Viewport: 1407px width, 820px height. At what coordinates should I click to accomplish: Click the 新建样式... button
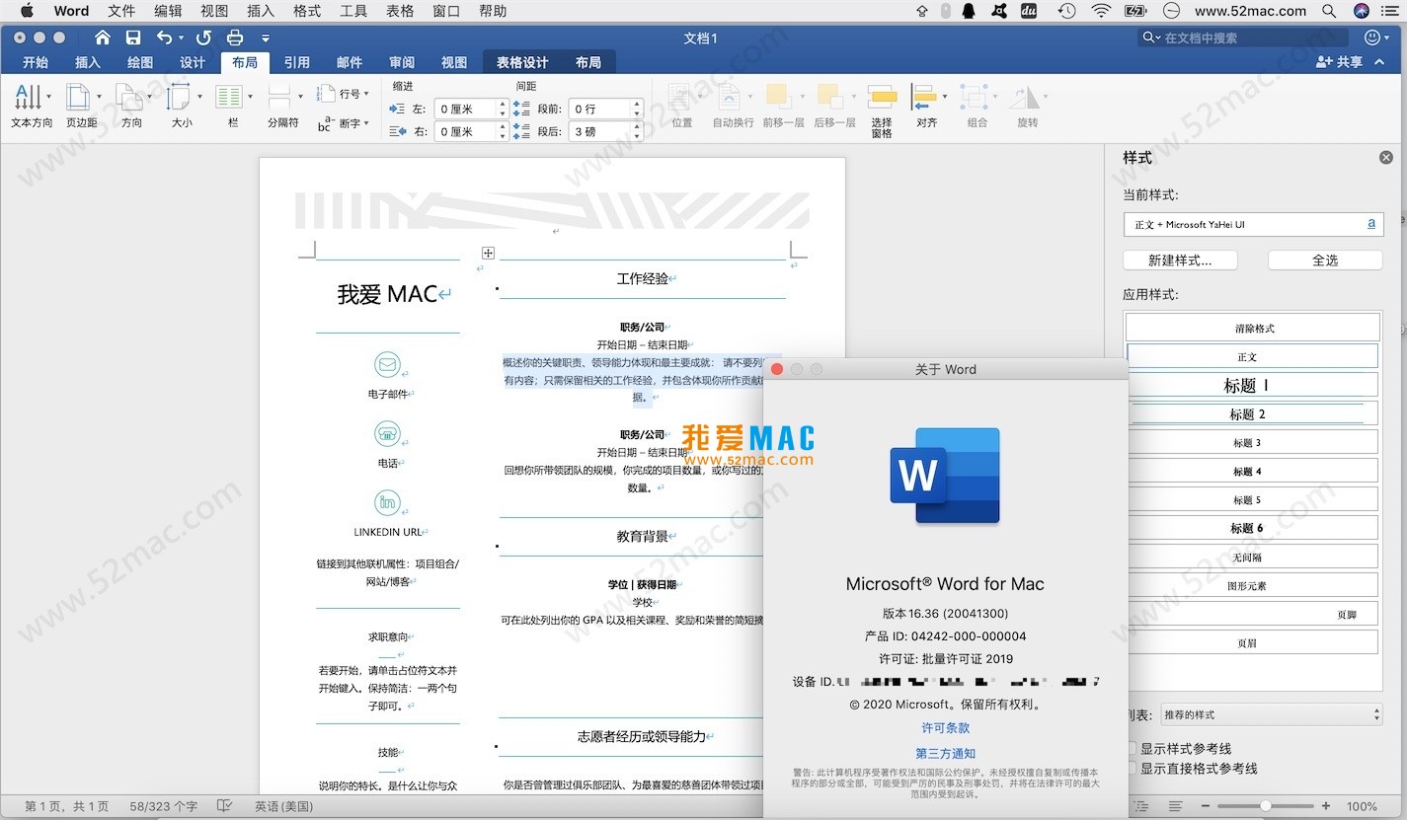[1179, 261]
